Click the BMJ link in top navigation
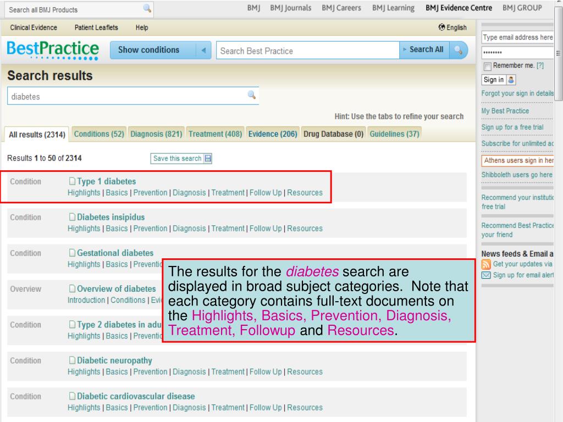 point(253,8)
